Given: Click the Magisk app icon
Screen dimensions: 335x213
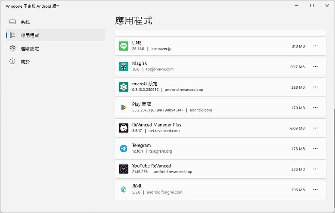Looking at the screenshot, I should tap(124, 66).
